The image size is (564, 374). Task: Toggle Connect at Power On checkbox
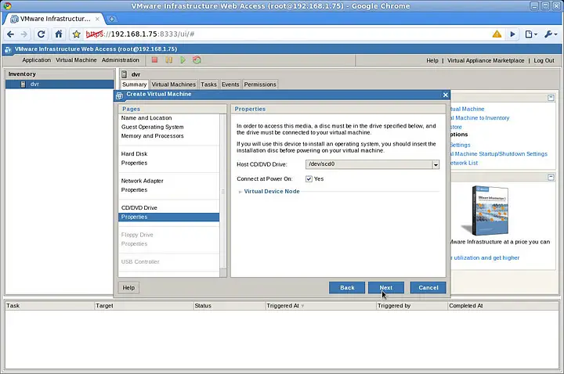[309, 179]
